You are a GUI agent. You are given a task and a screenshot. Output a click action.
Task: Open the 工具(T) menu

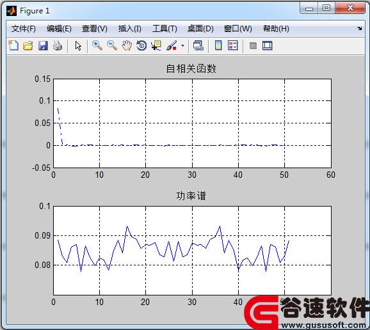[165, 29]
